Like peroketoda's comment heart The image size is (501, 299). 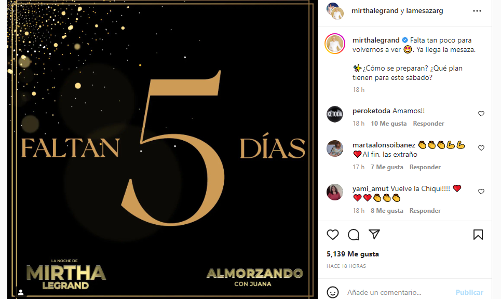pyautogui.click(x=481, y=114)
